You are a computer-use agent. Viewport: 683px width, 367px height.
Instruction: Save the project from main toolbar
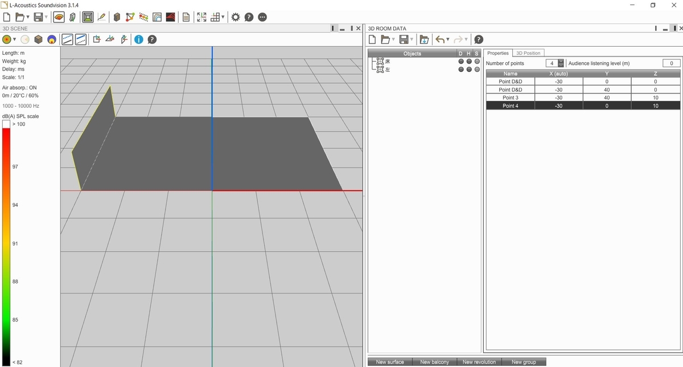pyautogui.click(x=38, y=17)
